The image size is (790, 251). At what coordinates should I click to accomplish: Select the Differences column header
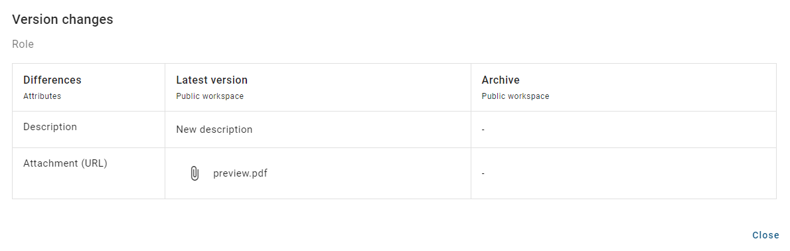click(x=52, y=80)
